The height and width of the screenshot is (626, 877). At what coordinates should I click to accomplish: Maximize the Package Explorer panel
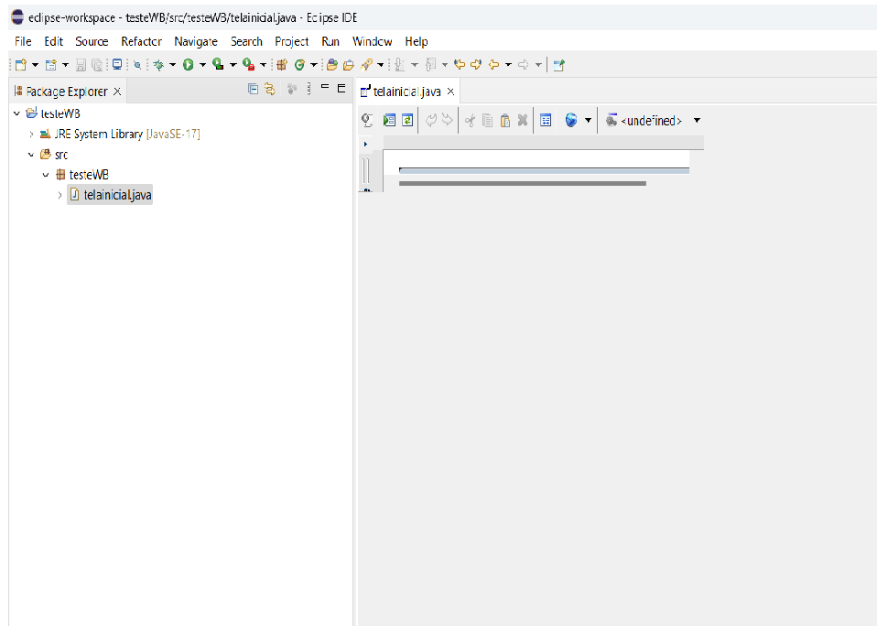[x=341, y=88]
